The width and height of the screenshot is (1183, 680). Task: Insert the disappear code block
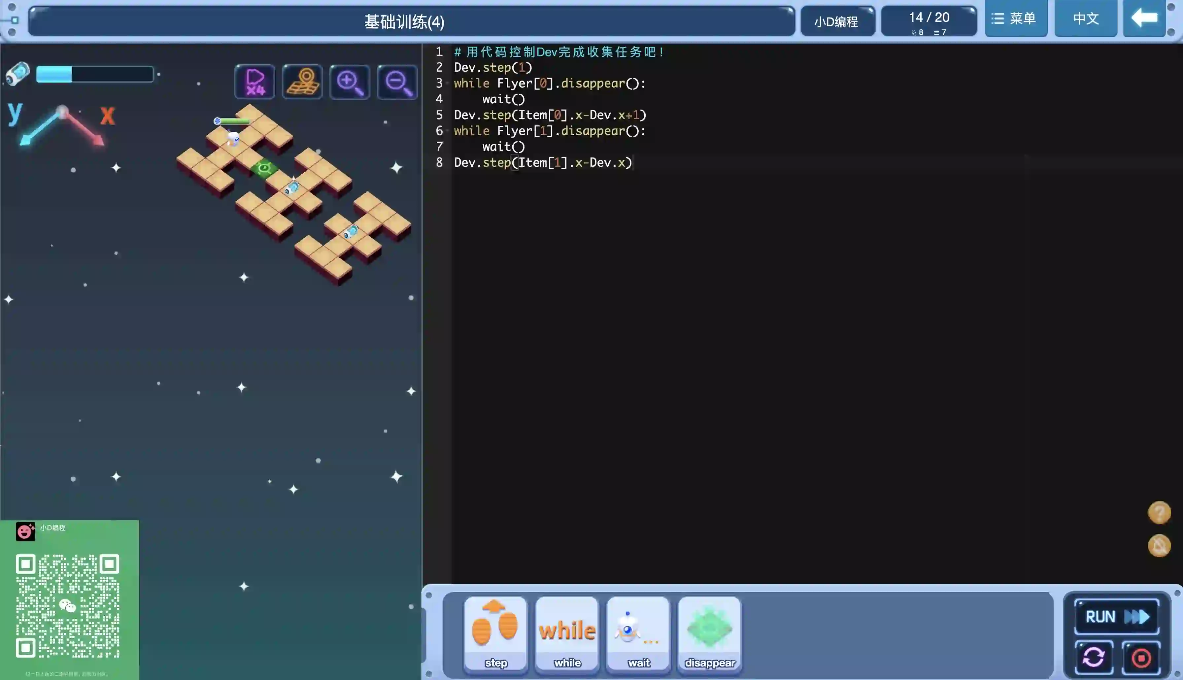[710, 634]
